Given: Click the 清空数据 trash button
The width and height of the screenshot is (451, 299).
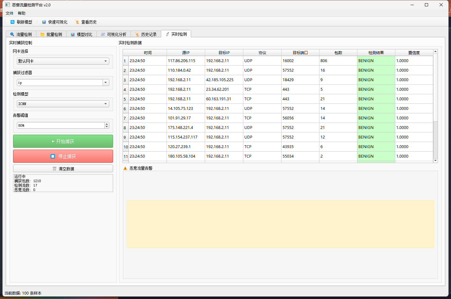Looking at the screenshot, I should click(x=63, y=169).
